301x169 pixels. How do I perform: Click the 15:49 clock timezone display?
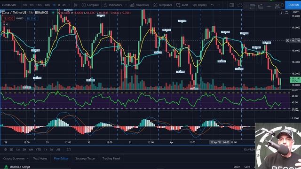(x=249, y=150)
